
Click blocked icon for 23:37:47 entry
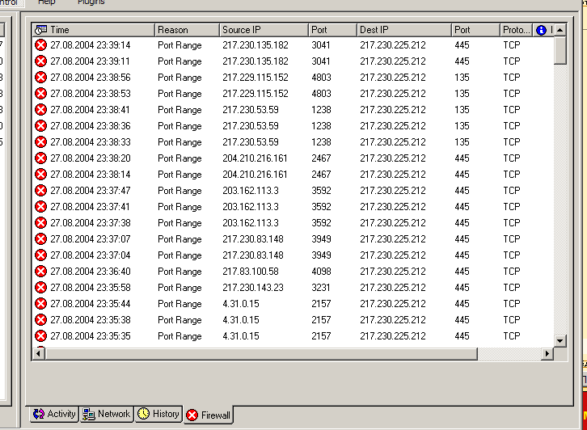(x=40, y=191)
